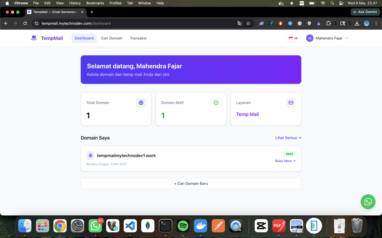This screenshot has width=382, height=238.
Task: Click the Indonesian flag language button
Action: (293, 38)
